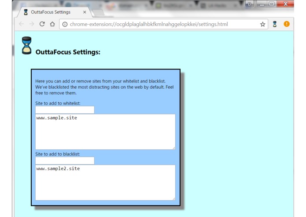Image resolution: width=306 pixels, height=217 pixels.
Task: Click the orange exclamation alert icon
Action: [287, 24]
